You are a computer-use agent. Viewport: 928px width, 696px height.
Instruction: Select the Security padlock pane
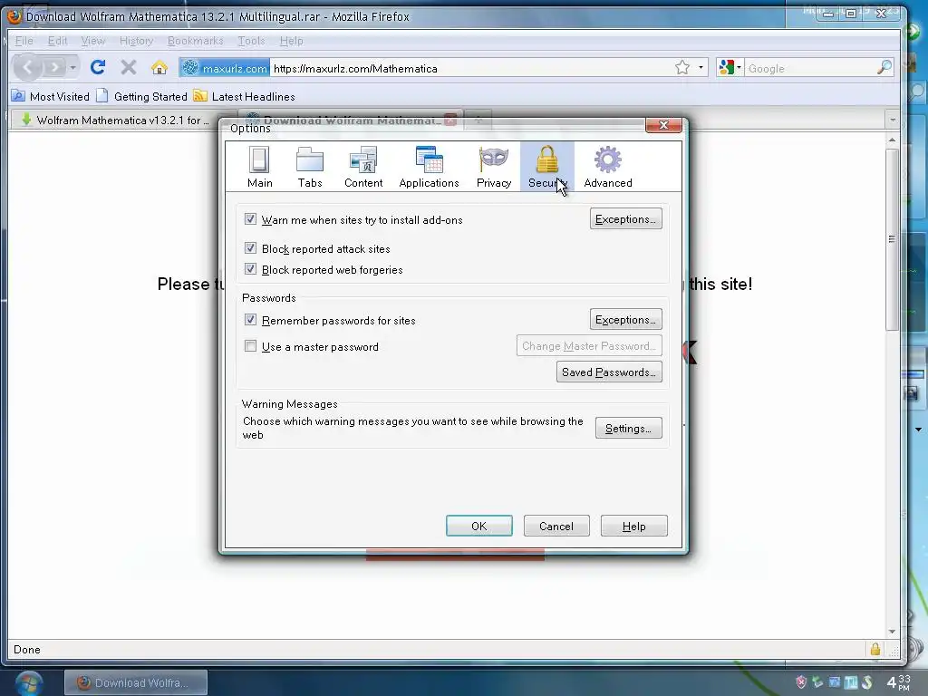546,167
